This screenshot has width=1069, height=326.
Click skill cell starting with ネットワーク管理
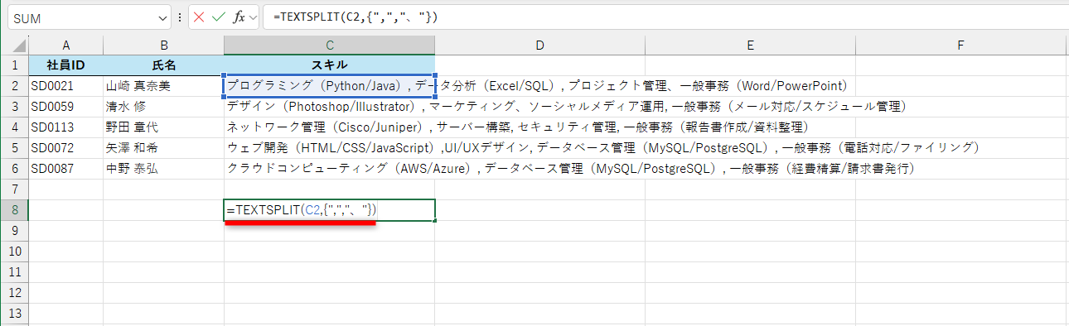[329, 127]
